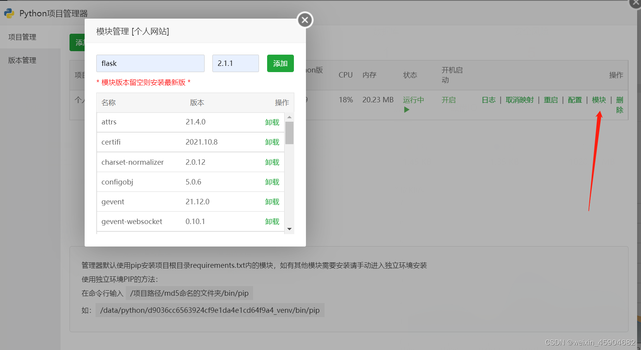The image size is (641, 350).
Task: Enable 开机启动 by clicking 开启
Action: click(449, 100)
